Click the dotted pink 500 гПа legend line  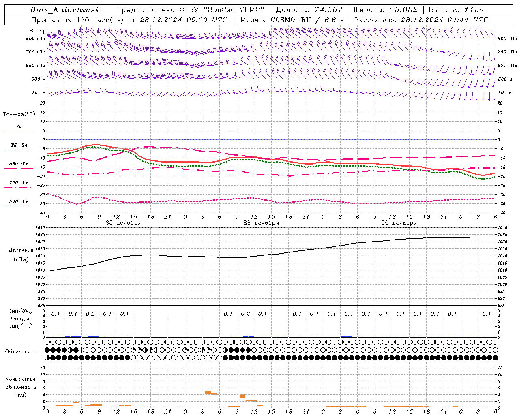tap(18, 206)
